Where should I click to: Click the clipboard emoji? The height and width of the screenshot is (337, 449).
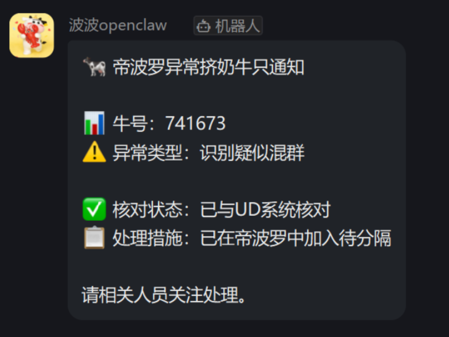94,238
